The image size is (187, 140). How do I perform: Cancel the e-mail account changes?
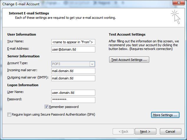tap(170, 131)
